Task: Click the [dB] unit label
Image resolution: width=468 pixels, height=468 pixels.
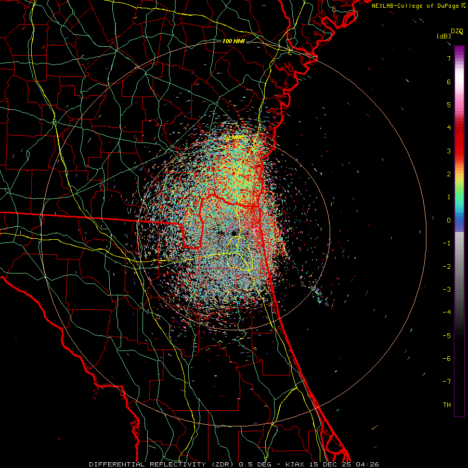Action: tap(444, 36)
